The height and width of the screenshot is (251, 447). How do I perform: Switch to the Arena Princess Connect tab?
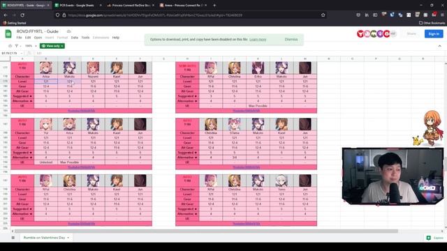pyautogui.click(x=184, y=5)
